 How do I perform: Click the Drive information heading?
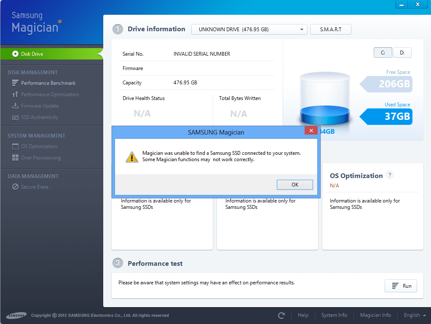pyautogui.click(x=156, y=29)
